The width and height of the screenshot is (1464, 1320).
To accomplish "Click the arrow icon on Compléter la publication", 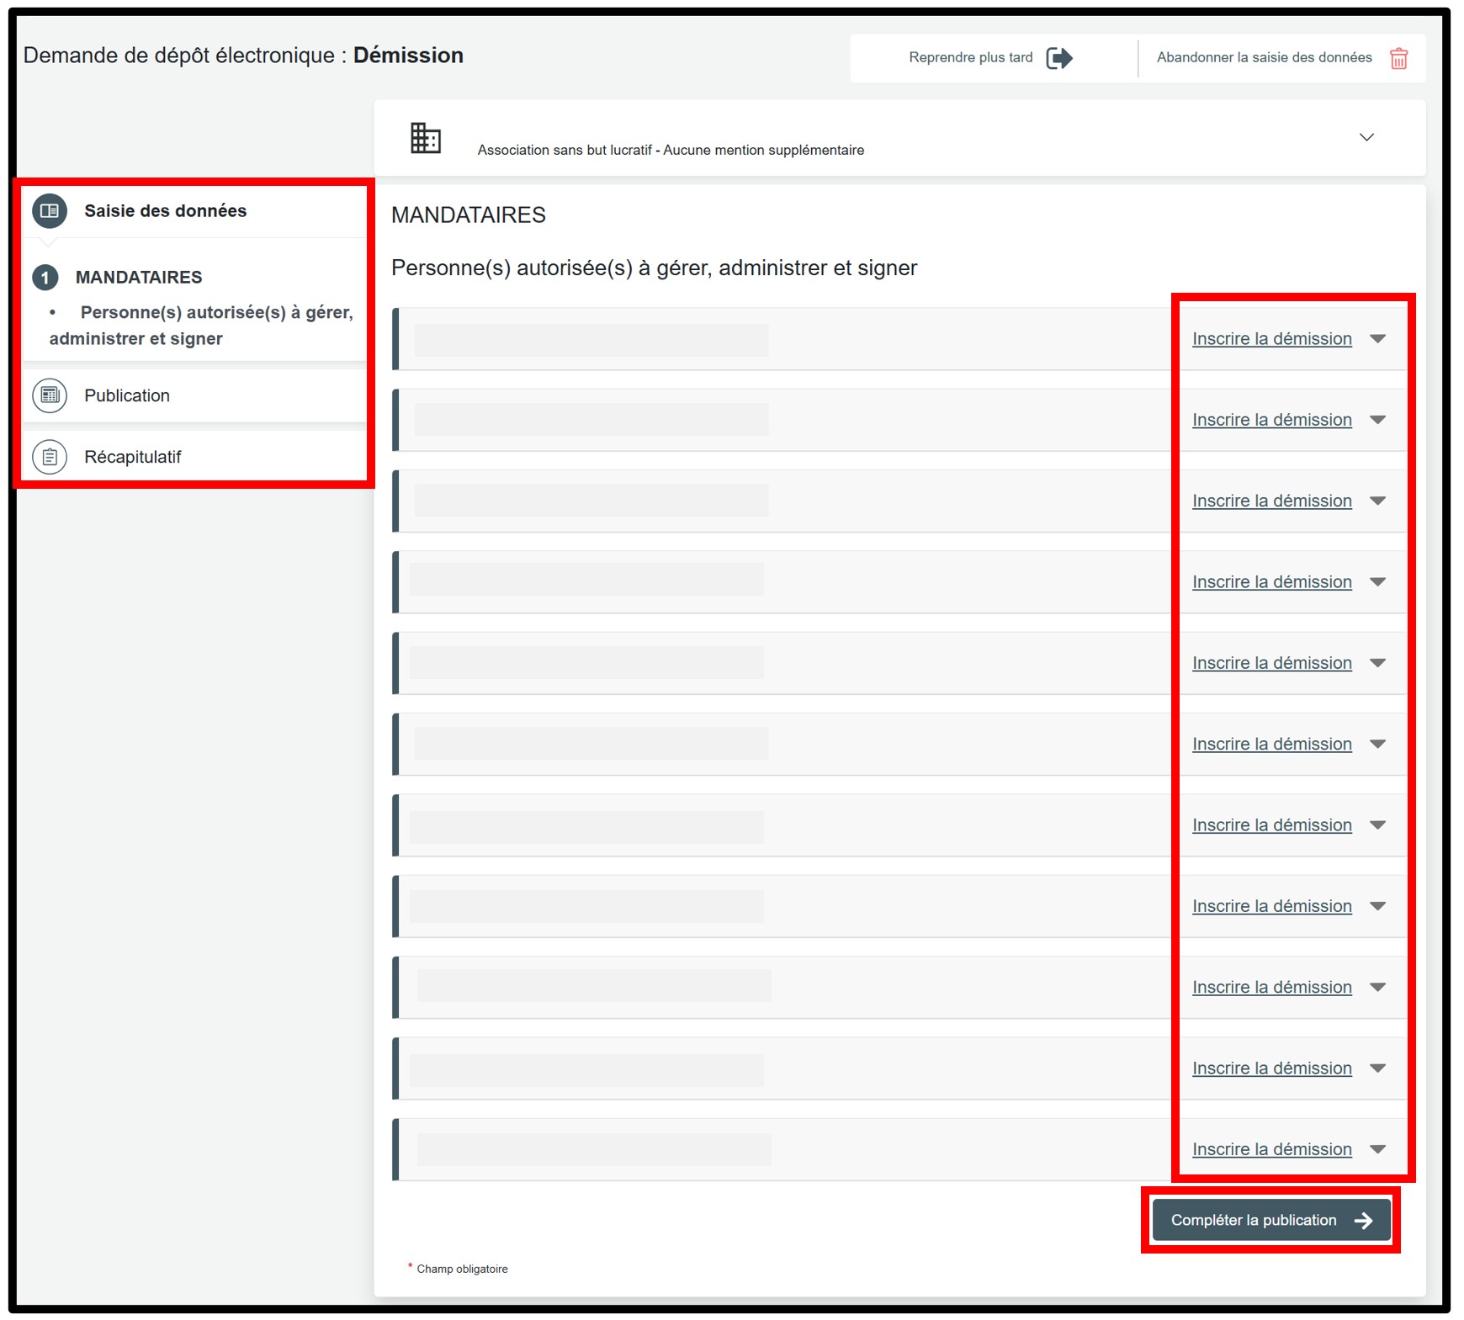I will pos(1364,1221).
